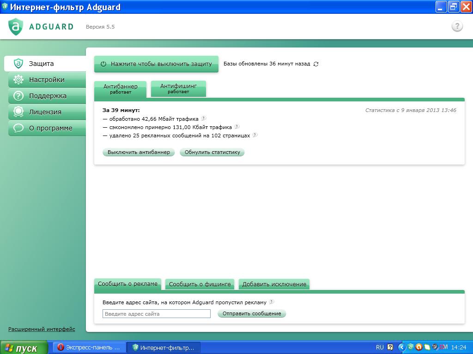Click the help balloon icon in taskbar
Screen dimensions: 473x354
(x=390, y=348)
